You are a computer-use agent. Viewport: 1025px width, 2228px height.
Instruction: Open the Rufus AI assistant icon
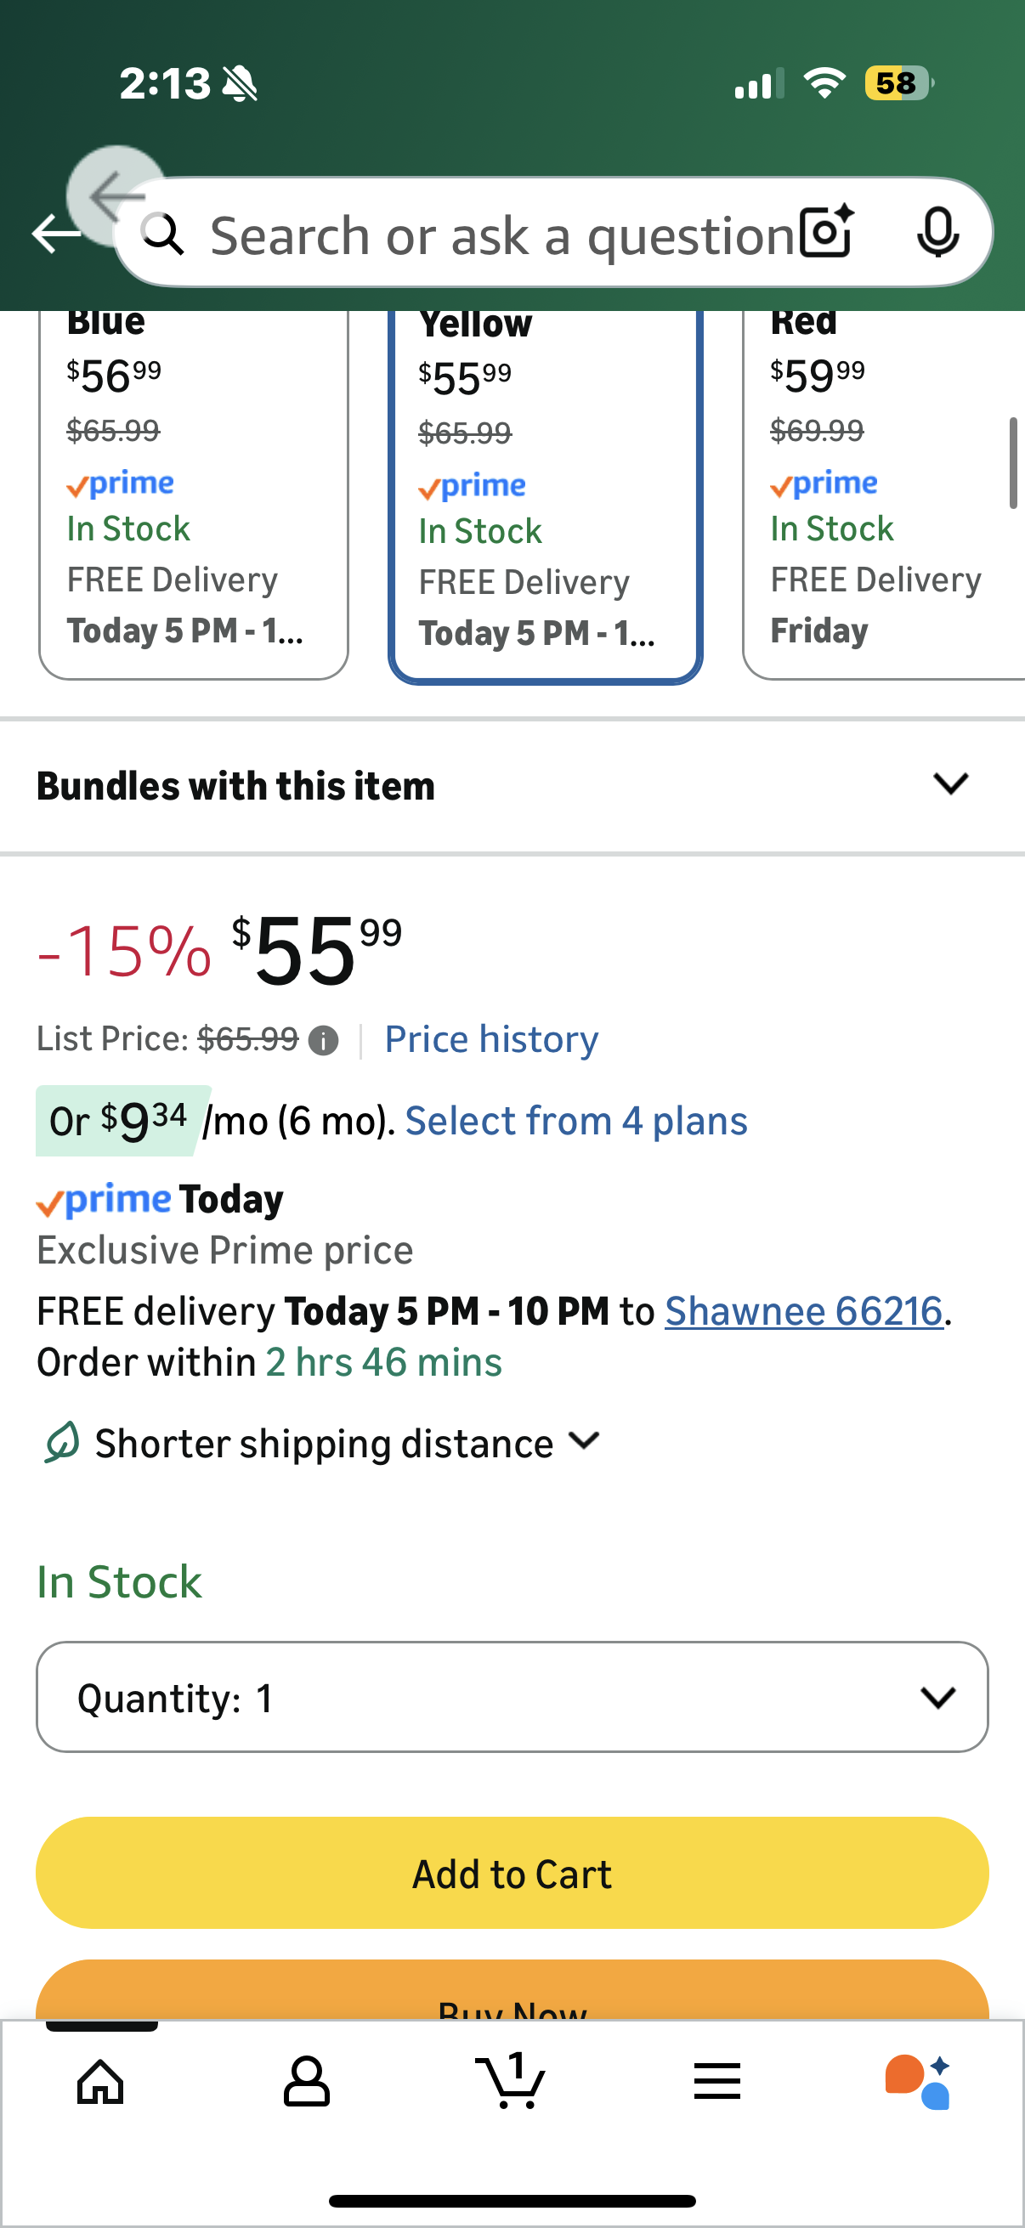tap(919, 2081)
